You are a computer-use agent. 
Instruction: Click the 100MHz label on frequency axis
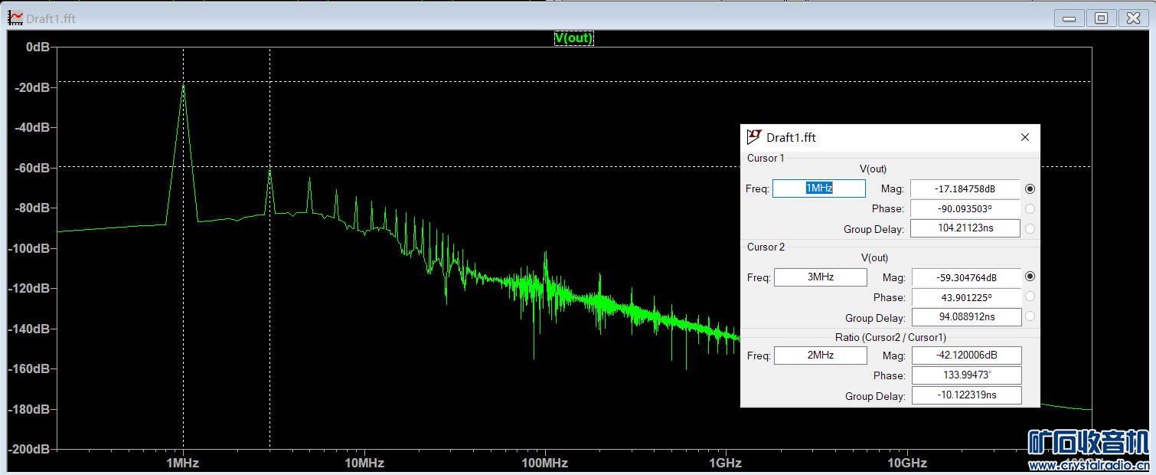[x=544, y=463]
